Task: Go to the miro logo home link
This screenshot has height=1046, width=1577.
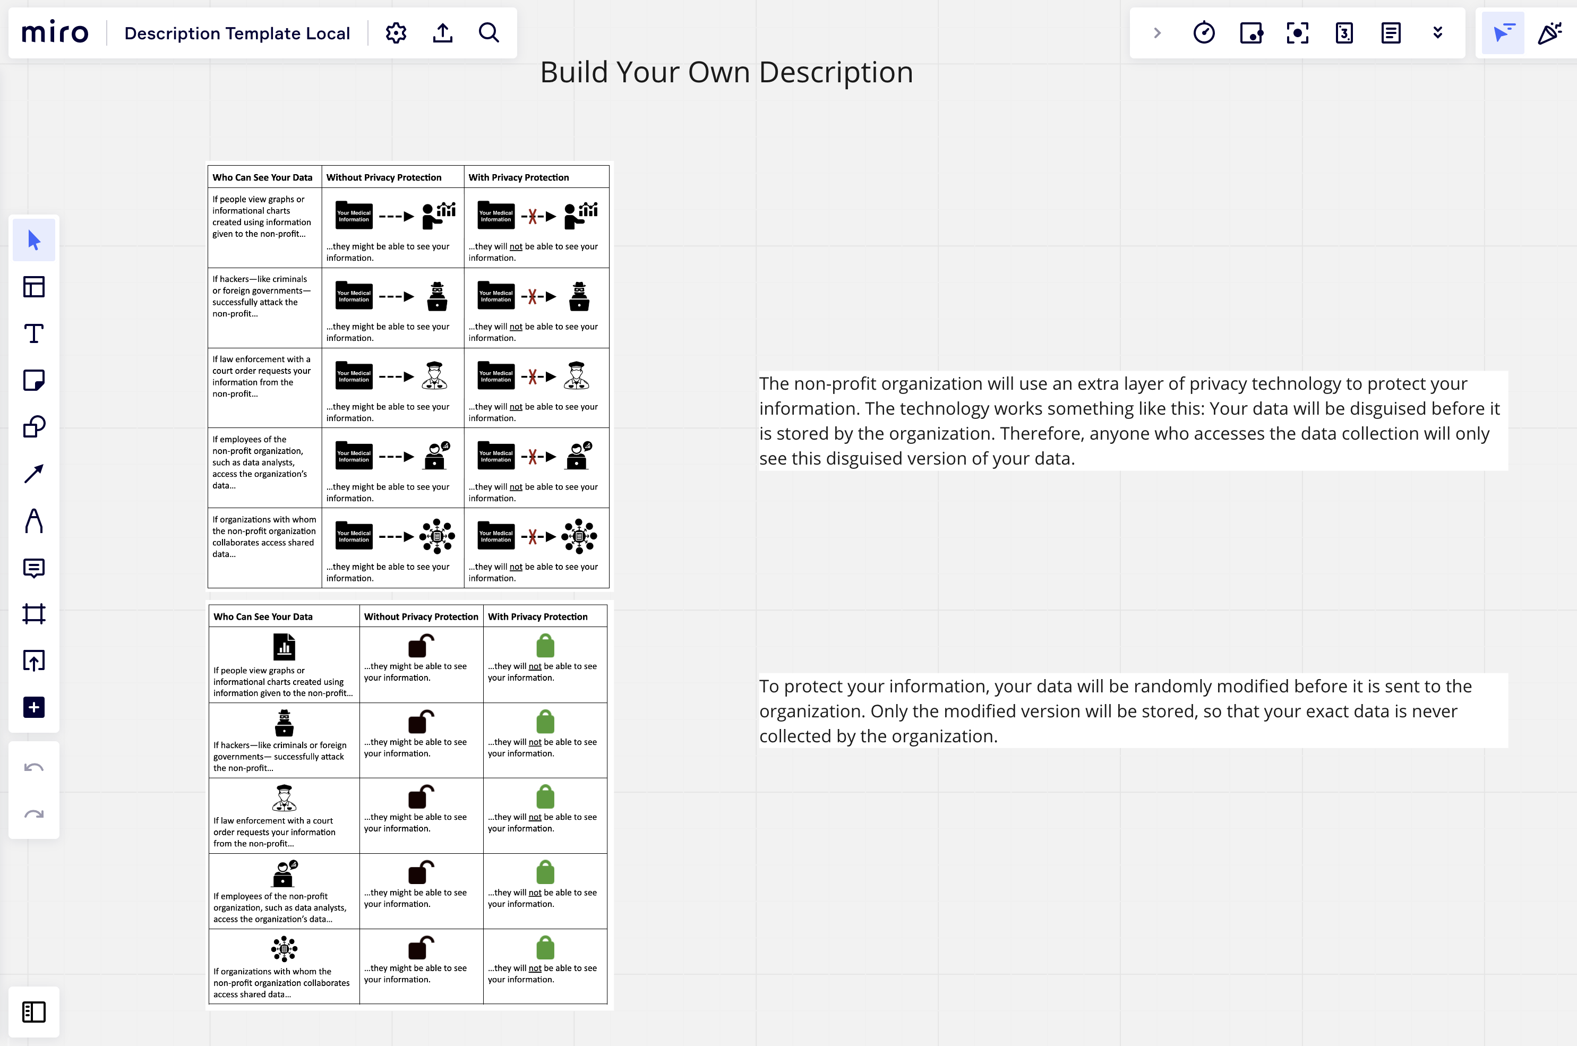Action: click(55, 33)
